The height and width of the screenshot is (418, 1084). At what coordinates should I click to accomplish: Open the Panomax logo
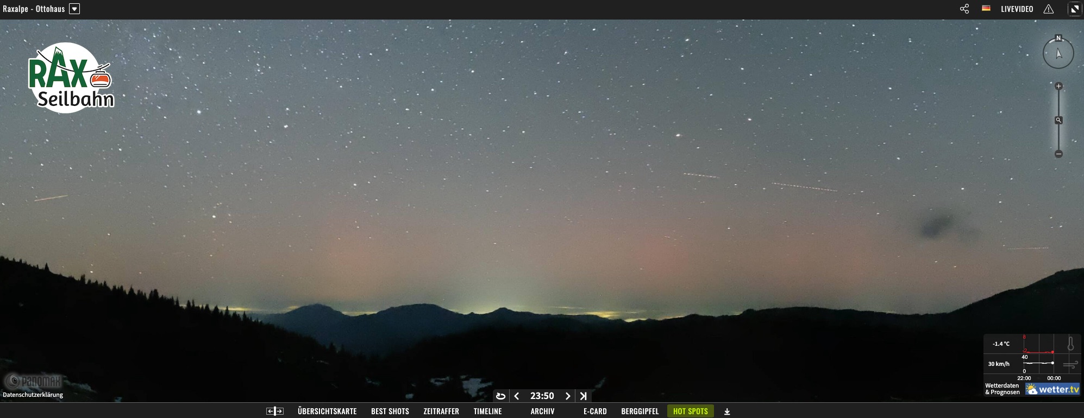(34, 381)
